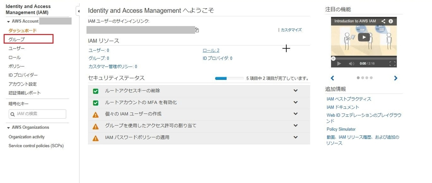Expand グループを使用したアクセス許可の割り当て row
Image resolution: width=432 pixels, height=183 pixels.
(x=296, y=125)
